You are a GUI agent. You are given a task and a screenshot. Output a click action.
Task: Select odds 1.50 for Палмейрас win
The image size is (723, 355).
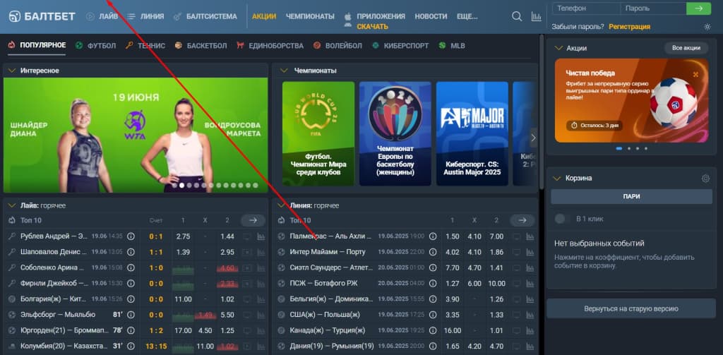453,236
